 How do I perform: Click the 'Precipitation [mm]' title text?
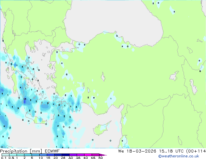[21, 151]
